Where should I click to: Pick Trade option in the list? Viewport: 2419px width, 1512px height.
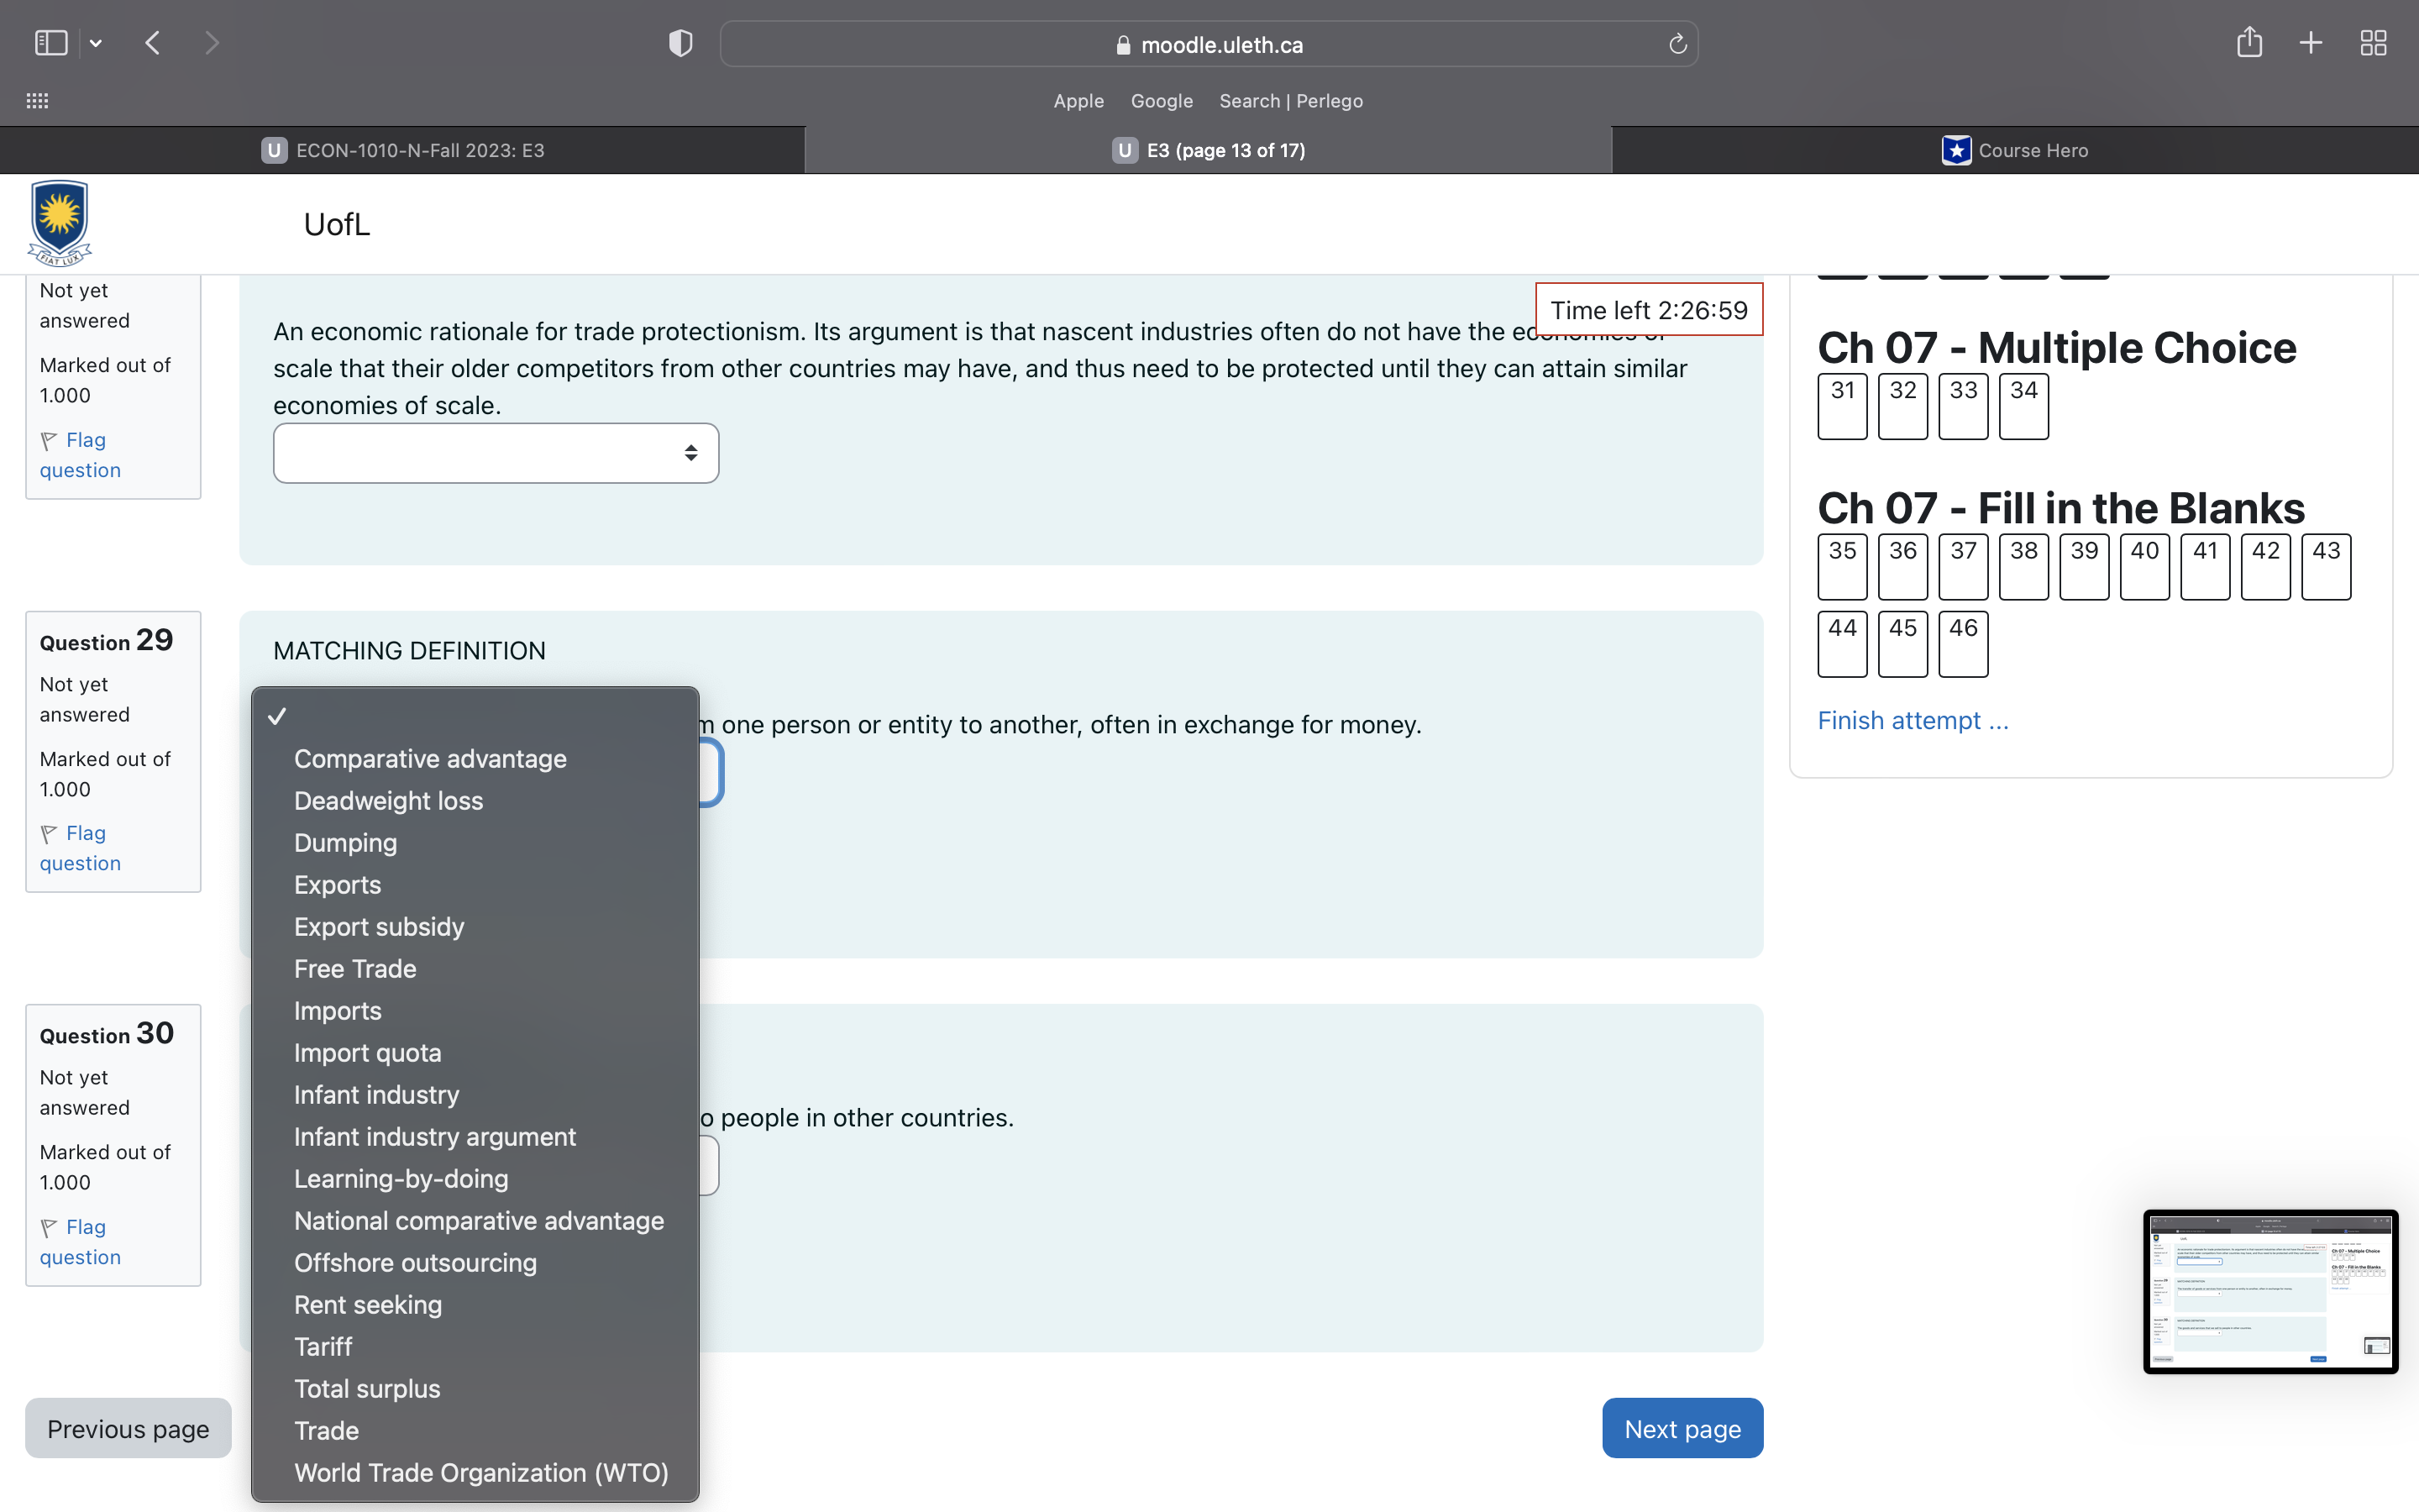pos(326,1431)
